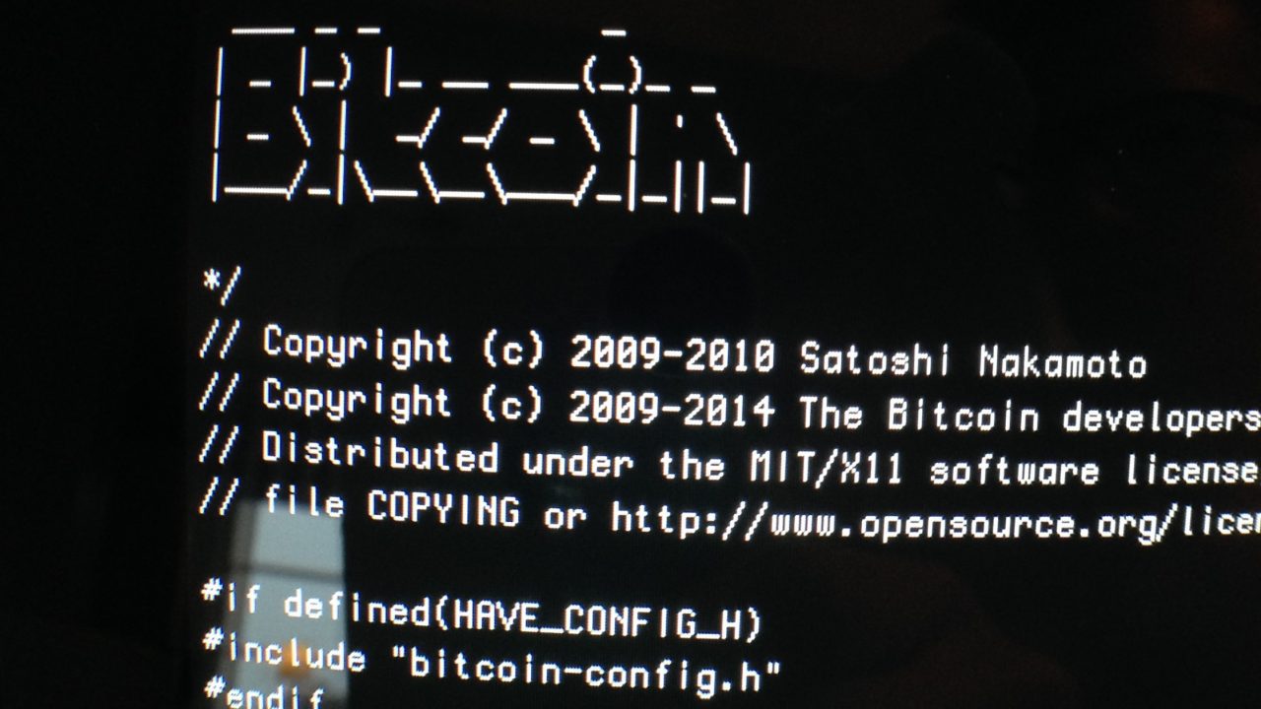Click the word 'software' in license line
The height and width of the screenshot is (709, 1261).
pos(1014,470)
